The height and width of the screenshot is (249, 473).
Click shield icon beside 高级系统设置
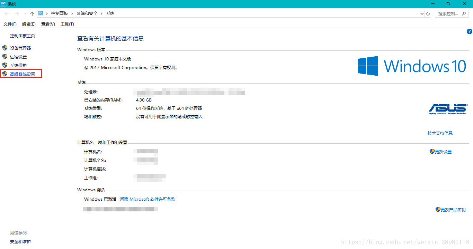[5, 74]
